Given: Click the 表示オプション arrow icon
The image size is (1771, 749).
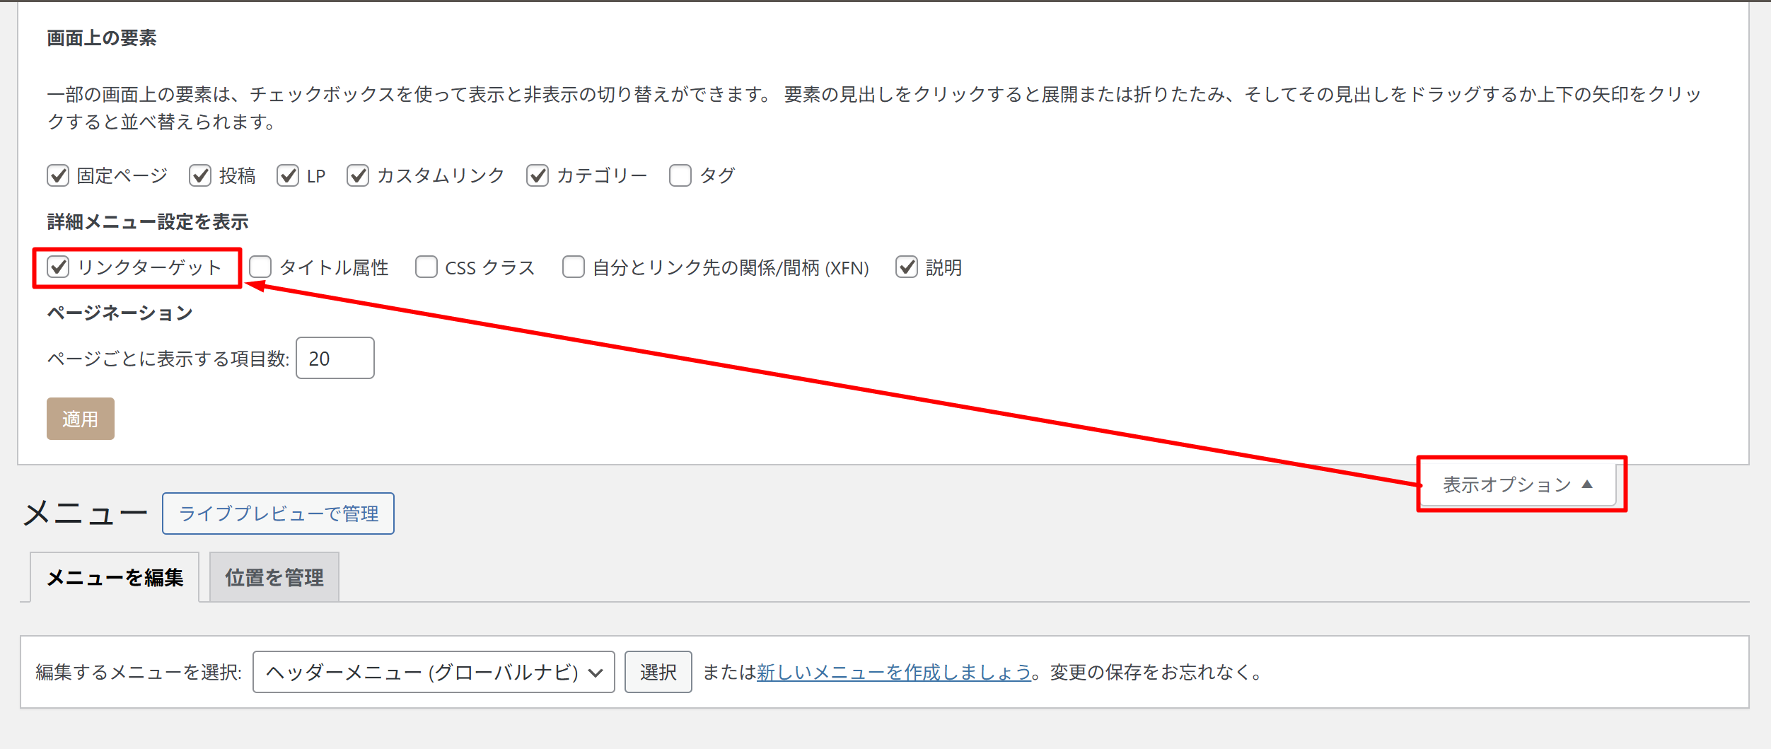Looking at the screenshot, I should tap(1587, 484).
